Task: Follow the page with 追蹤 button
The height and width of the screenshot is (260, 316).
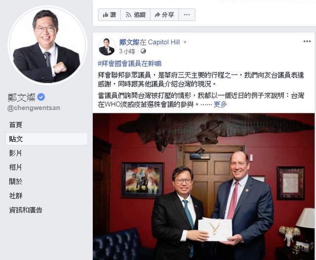Action: tap(135, 15)
